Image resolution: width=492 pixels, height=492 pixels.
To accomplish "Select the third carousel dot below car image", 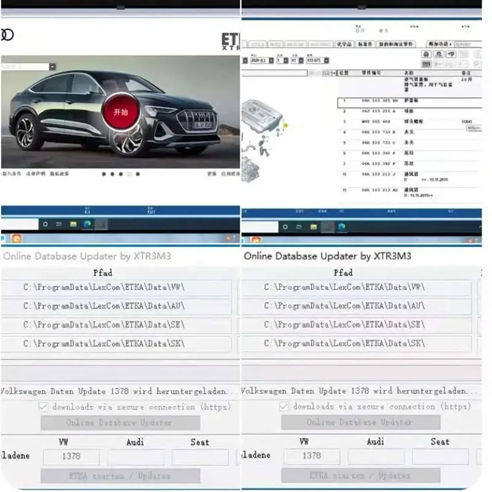I will pyautogui.click(x=121, y=174).
